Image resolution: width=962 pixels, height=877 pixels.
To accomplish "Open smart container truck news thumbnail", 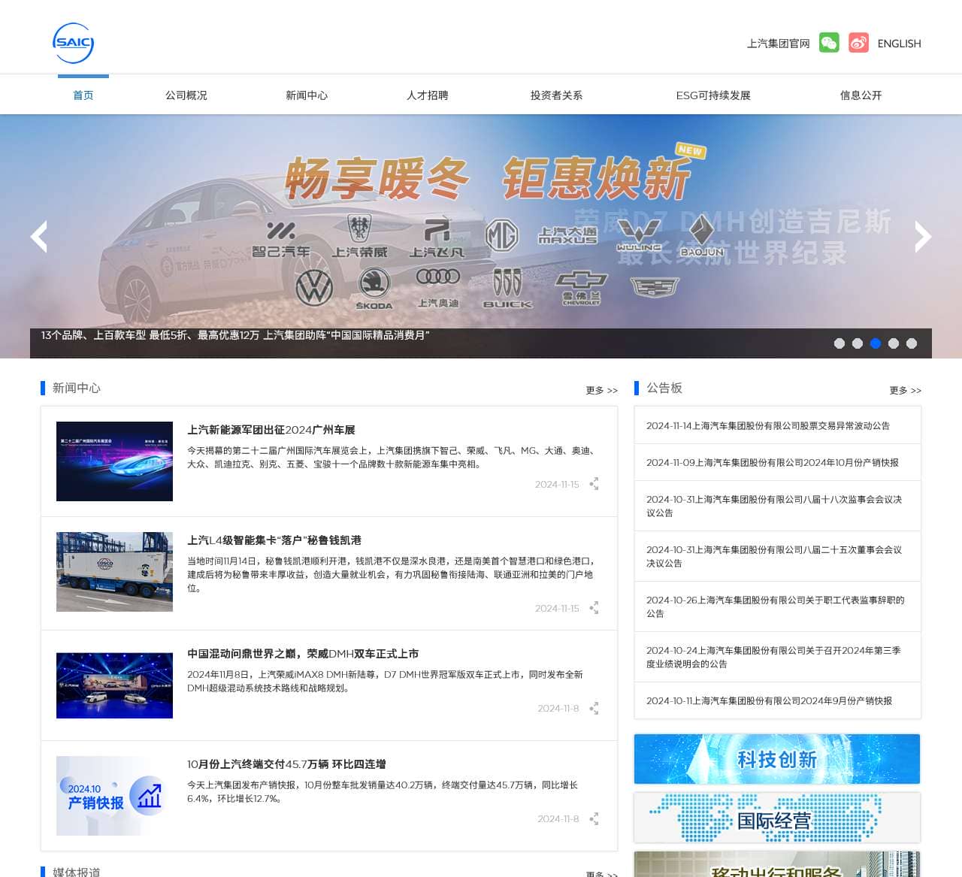I will click(x=114, y=572).
